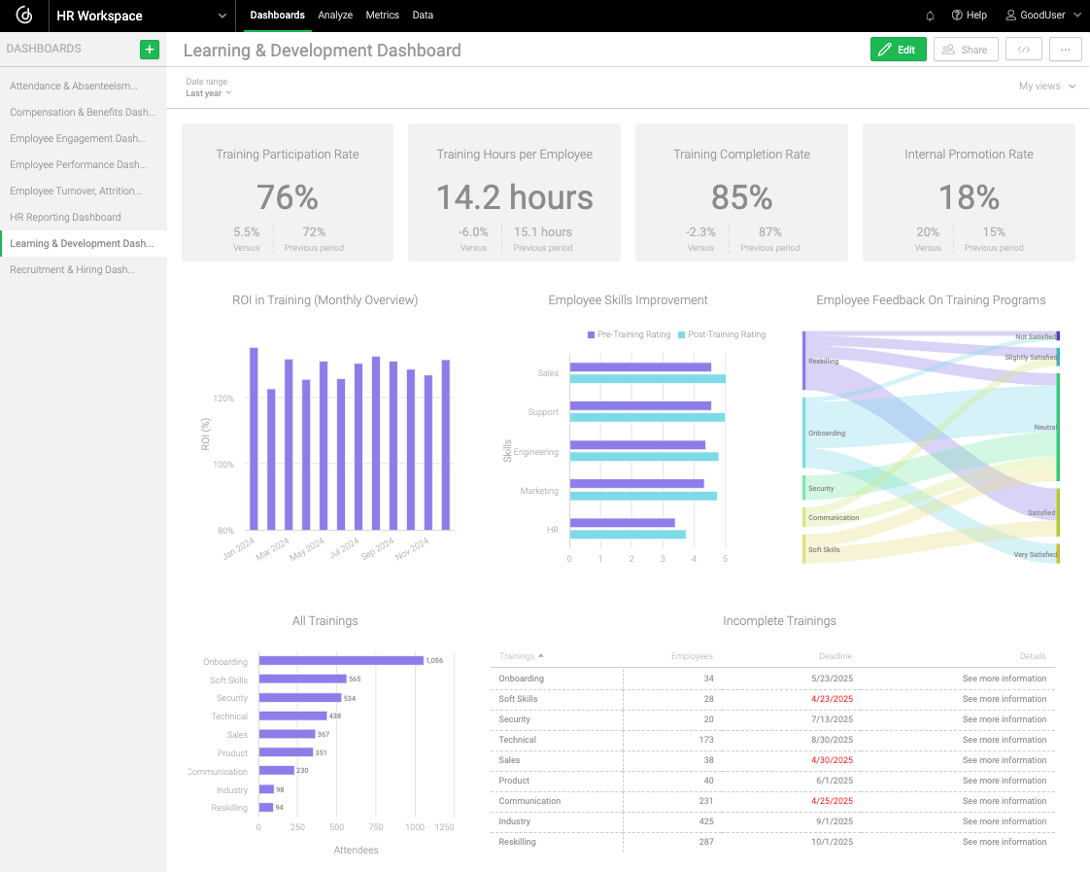Switch to the Analyze tab
Viewport: 1090px width, 872px height.
pyautogui.click(x=335, y=16)
